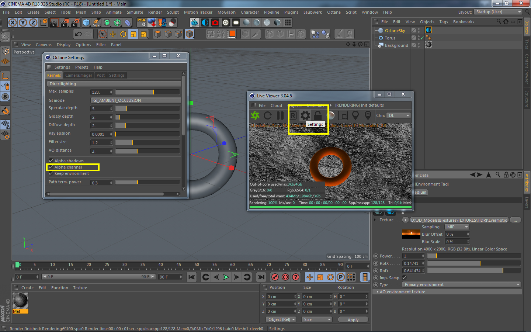The width and height of the screenshot is (531, 332).
Task: Click the green Octane start render icon
Action: click(x=255, y=115)
